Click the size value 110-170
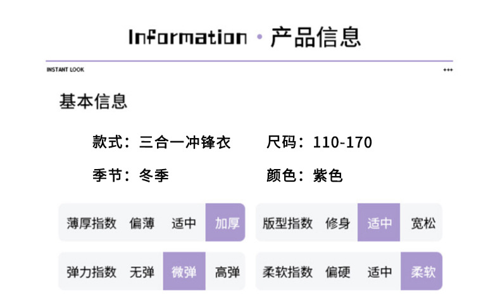This screenshot has width=500, height=302. [342, 142]
